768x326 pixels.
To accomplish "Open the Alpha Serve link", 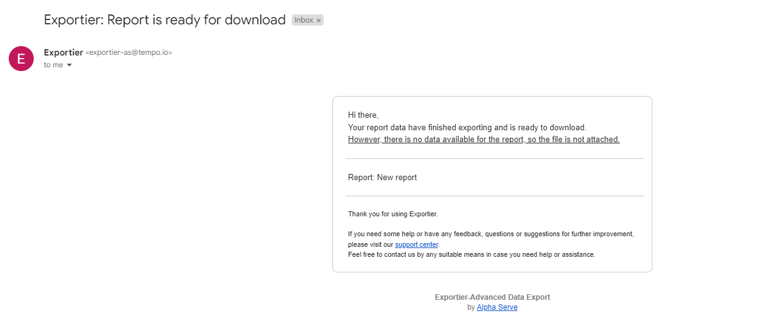I will pyautogui.click(x=497, y=307).
